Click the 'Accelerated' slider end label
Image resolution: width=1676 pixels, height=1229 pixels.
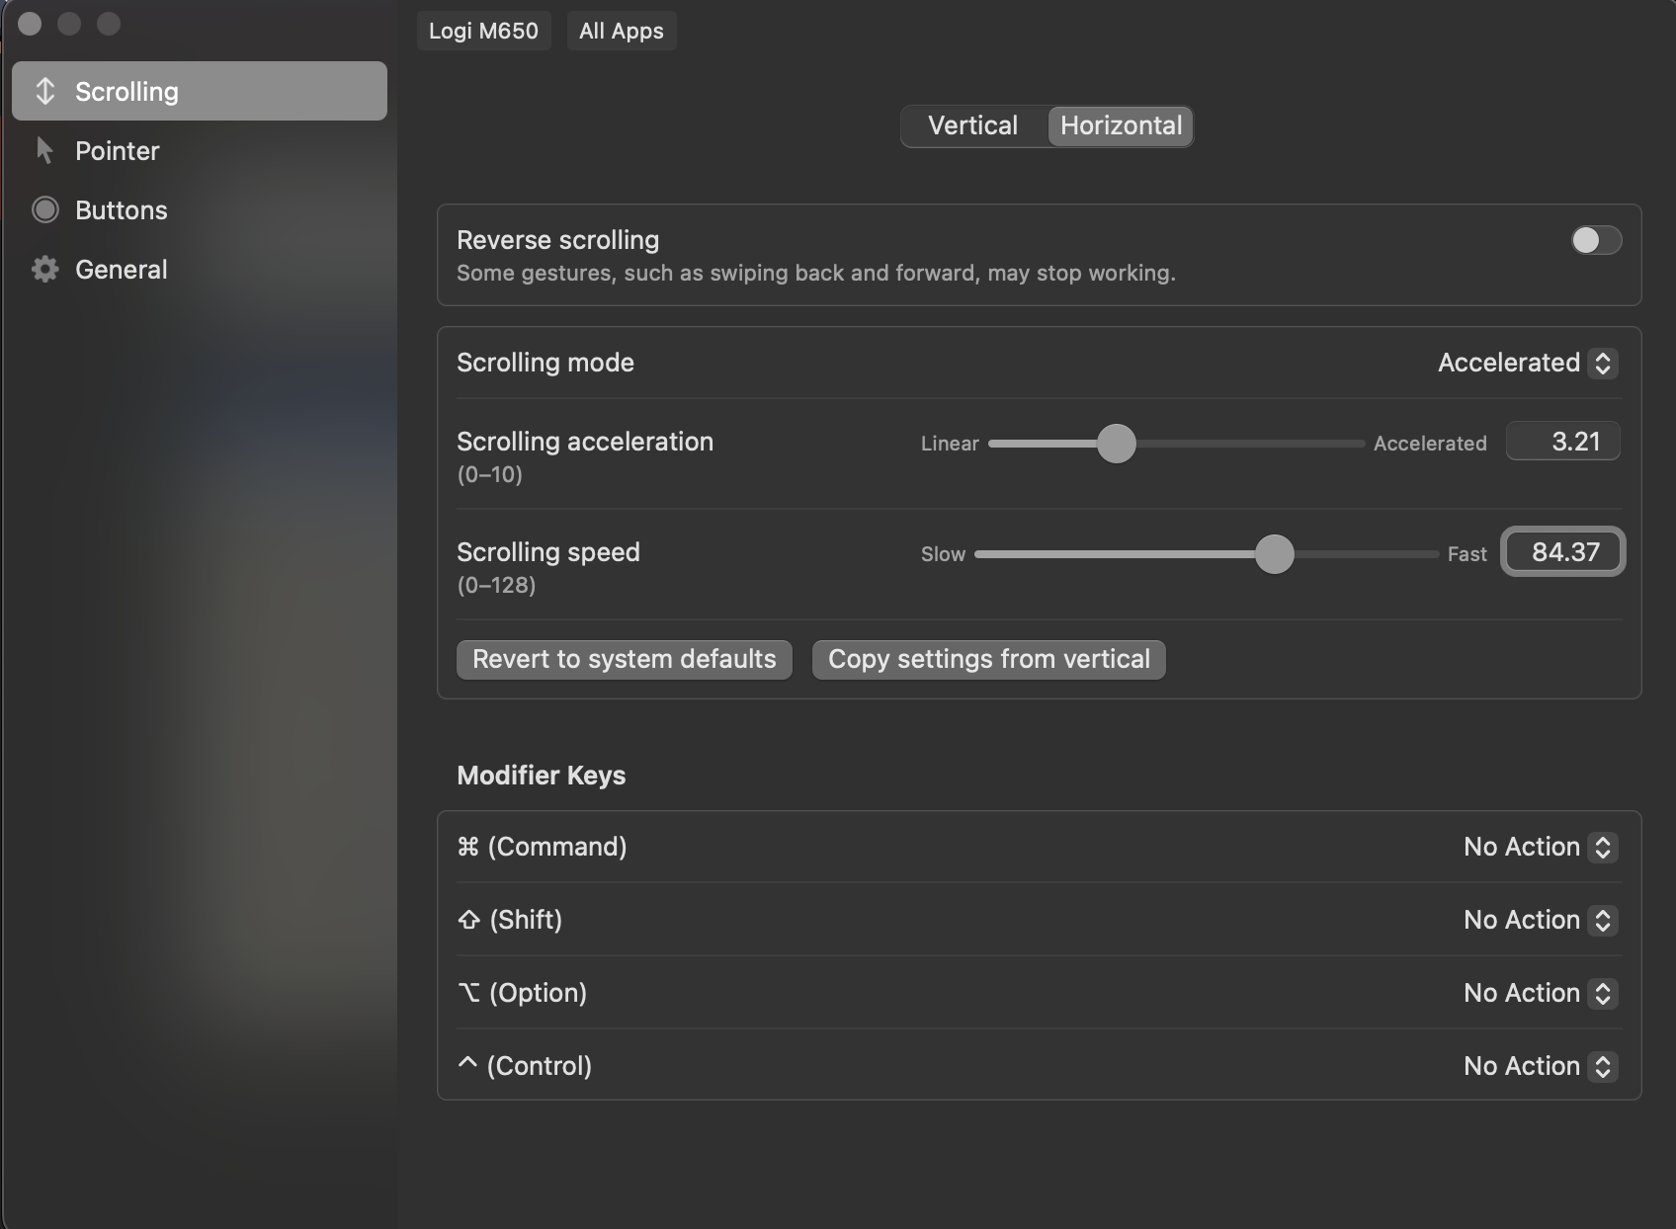coord(1430,444)
